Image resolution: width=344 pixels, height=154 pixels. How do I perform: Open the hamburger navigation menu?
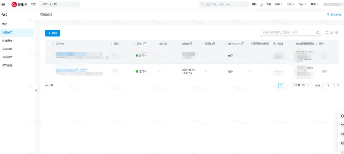coord(3,4)
